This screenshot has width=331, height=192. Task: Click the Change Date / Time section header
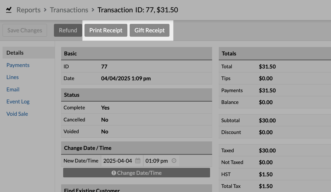[x=137, y=148]
